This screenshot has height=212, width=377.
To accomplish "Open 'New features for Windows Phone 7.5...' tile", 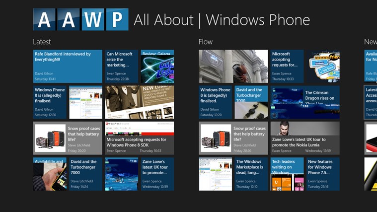I will (323, 174).
